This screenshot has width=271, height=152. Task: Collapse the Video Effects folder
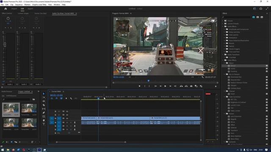coord(223,60)
